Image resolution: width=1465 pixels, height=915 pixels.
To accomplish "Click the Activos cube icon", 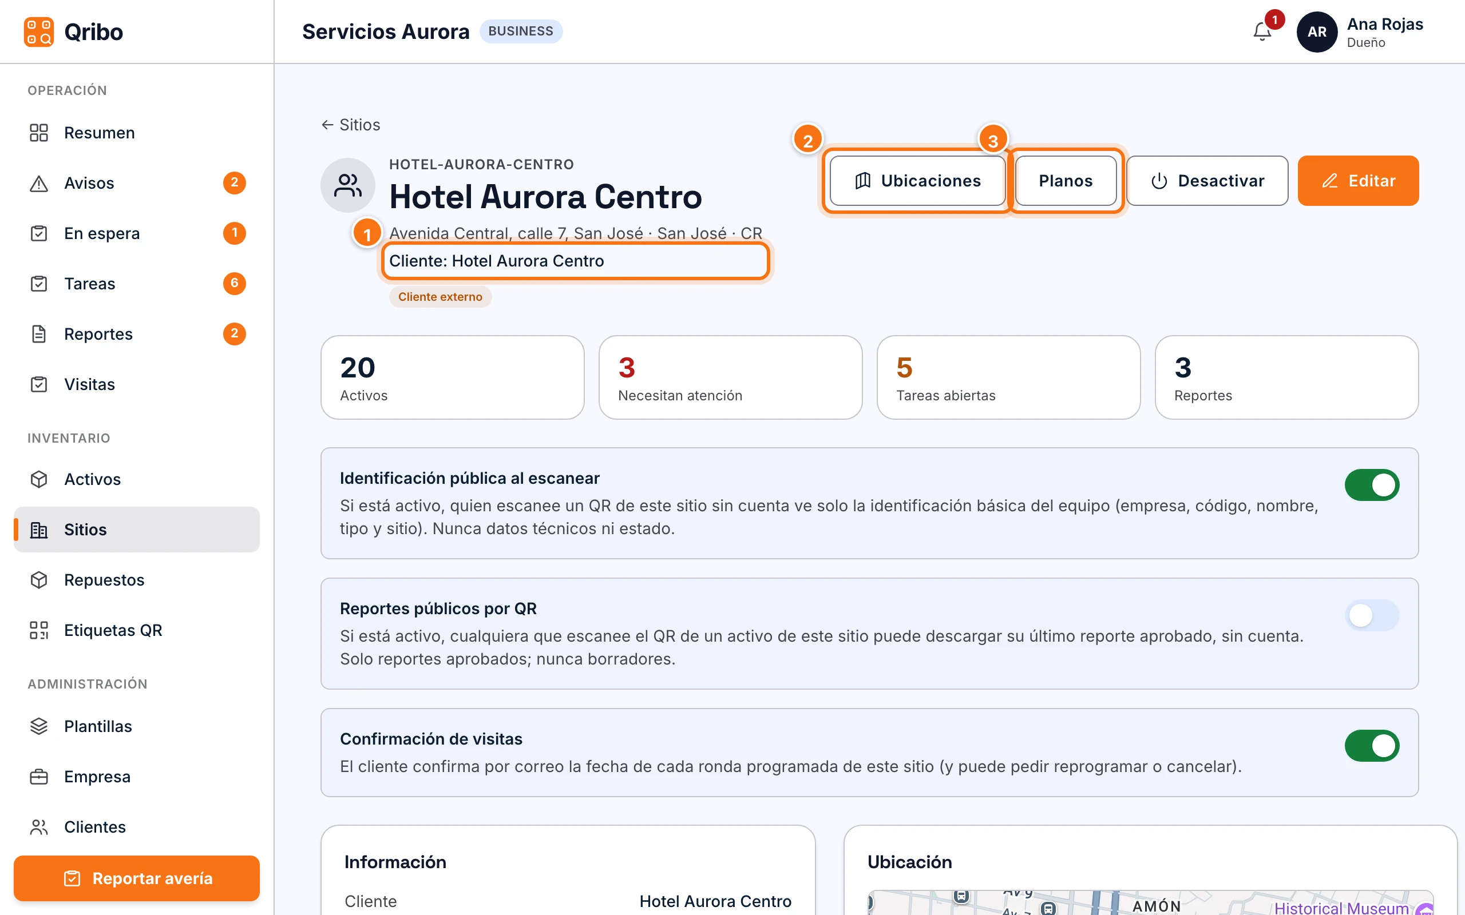I will coord(39,479).
